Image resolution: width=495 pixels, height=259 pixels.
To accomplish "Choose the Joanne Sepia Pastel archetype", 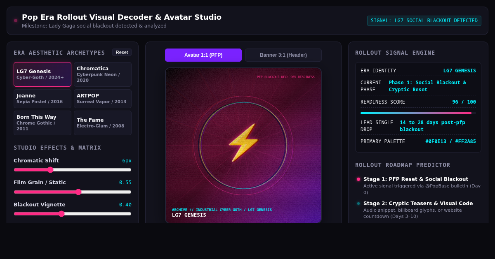I will [42, 99].
